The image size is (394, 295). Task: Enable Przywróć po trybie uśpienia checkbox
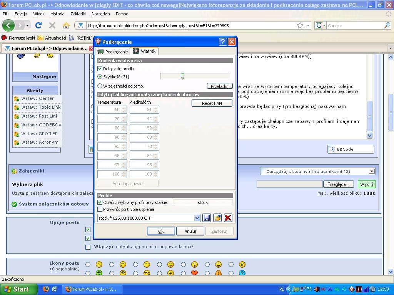click(x=100, y=209)
